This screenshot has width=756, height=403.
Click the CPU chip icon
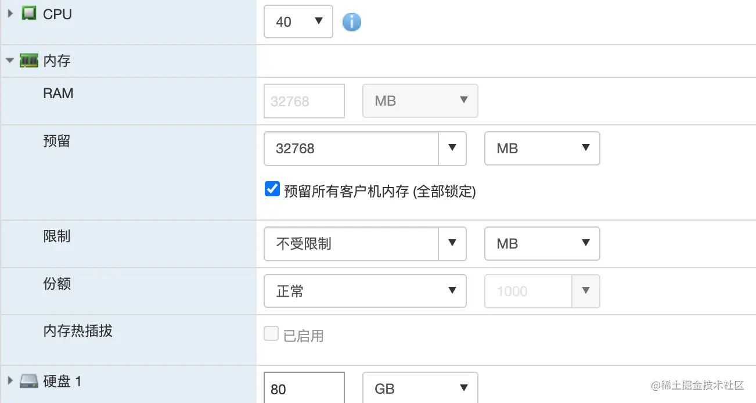click(x=28, y=13)
